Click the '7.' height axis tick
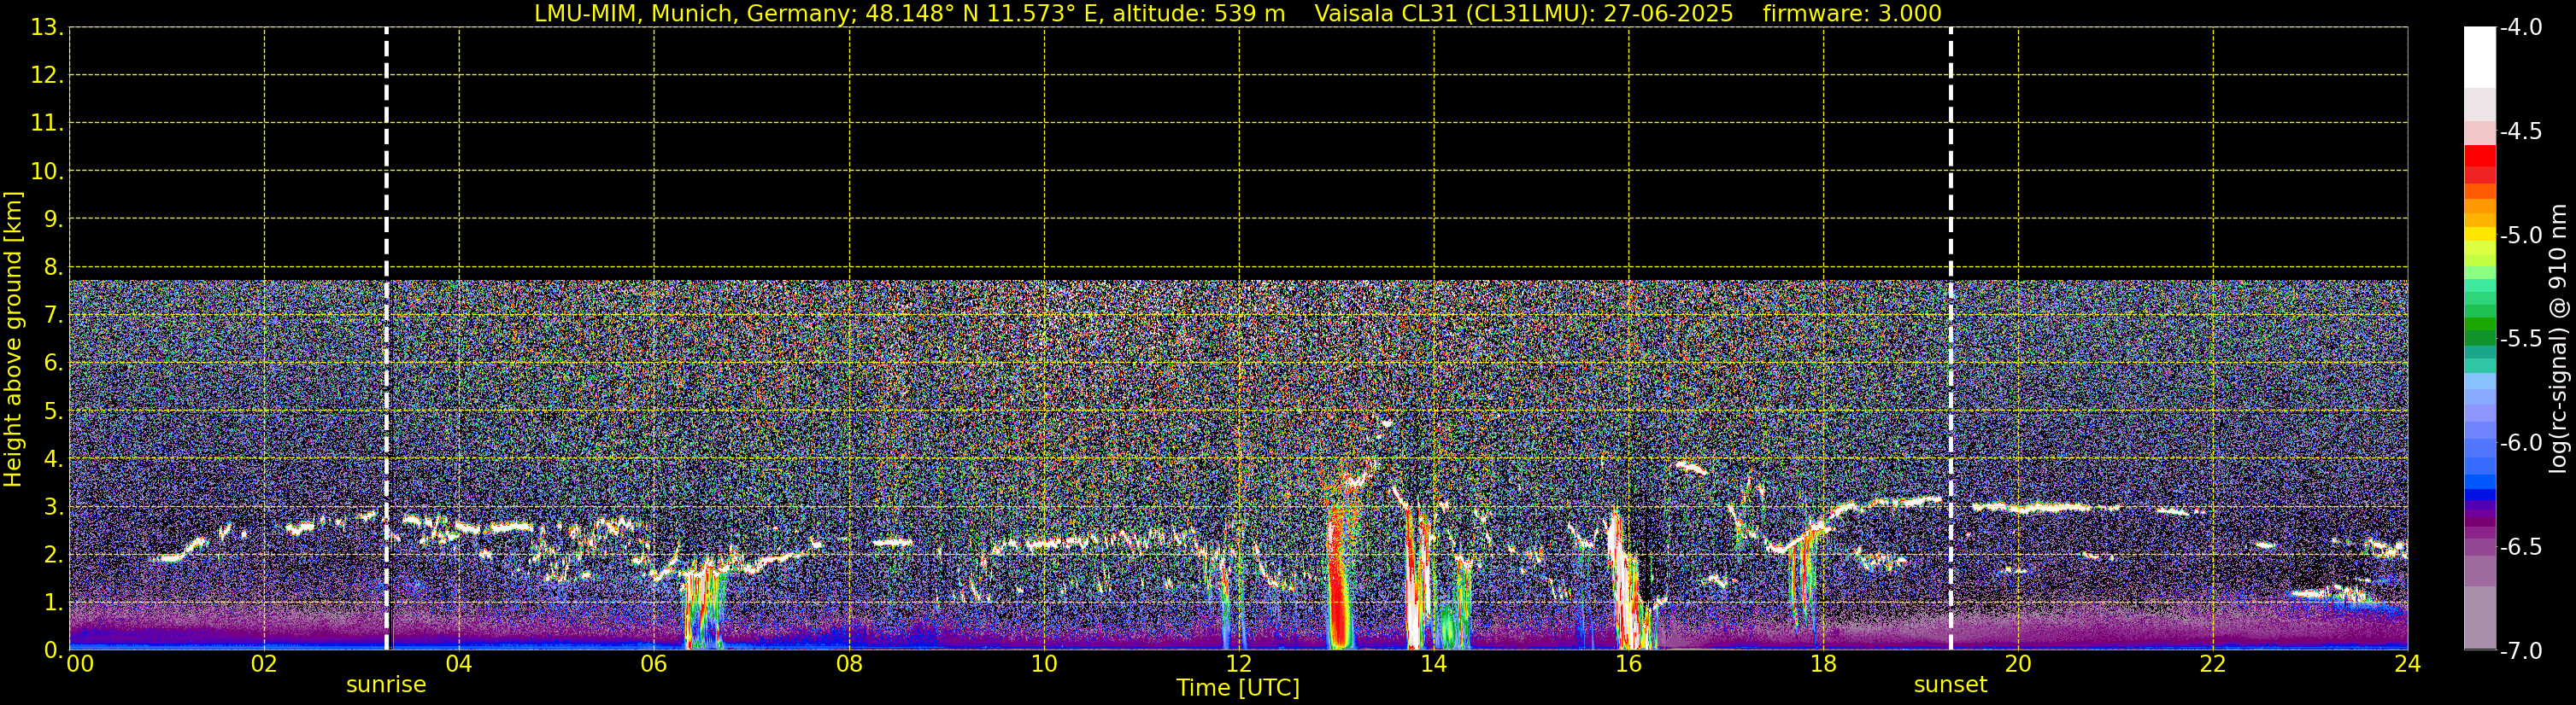 (53, 316)
